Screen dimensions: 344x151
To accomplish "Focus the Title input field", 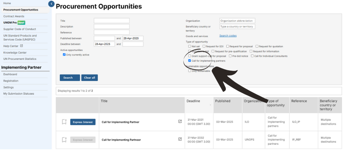I will 112,21.
